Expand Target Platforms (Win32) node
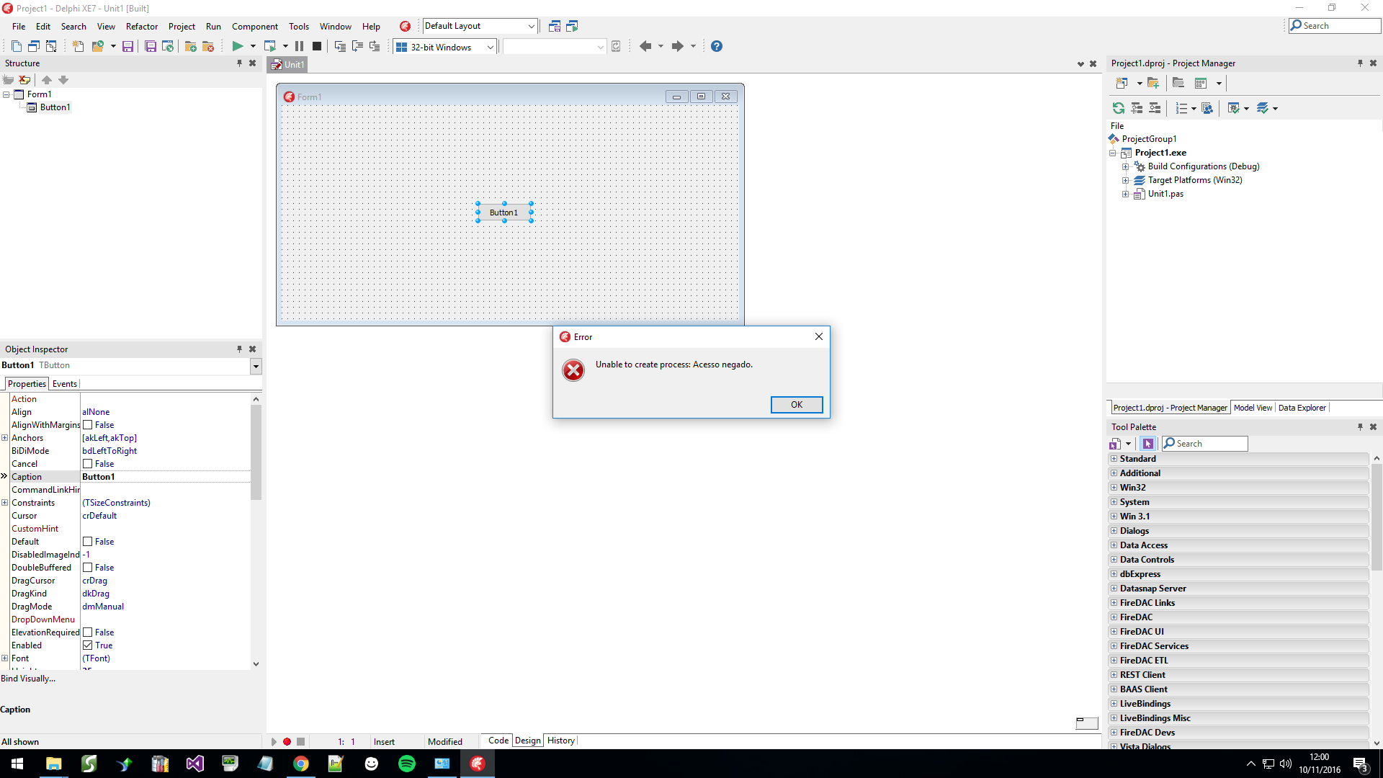The image size is (1383, 778). coord(1125,180)
